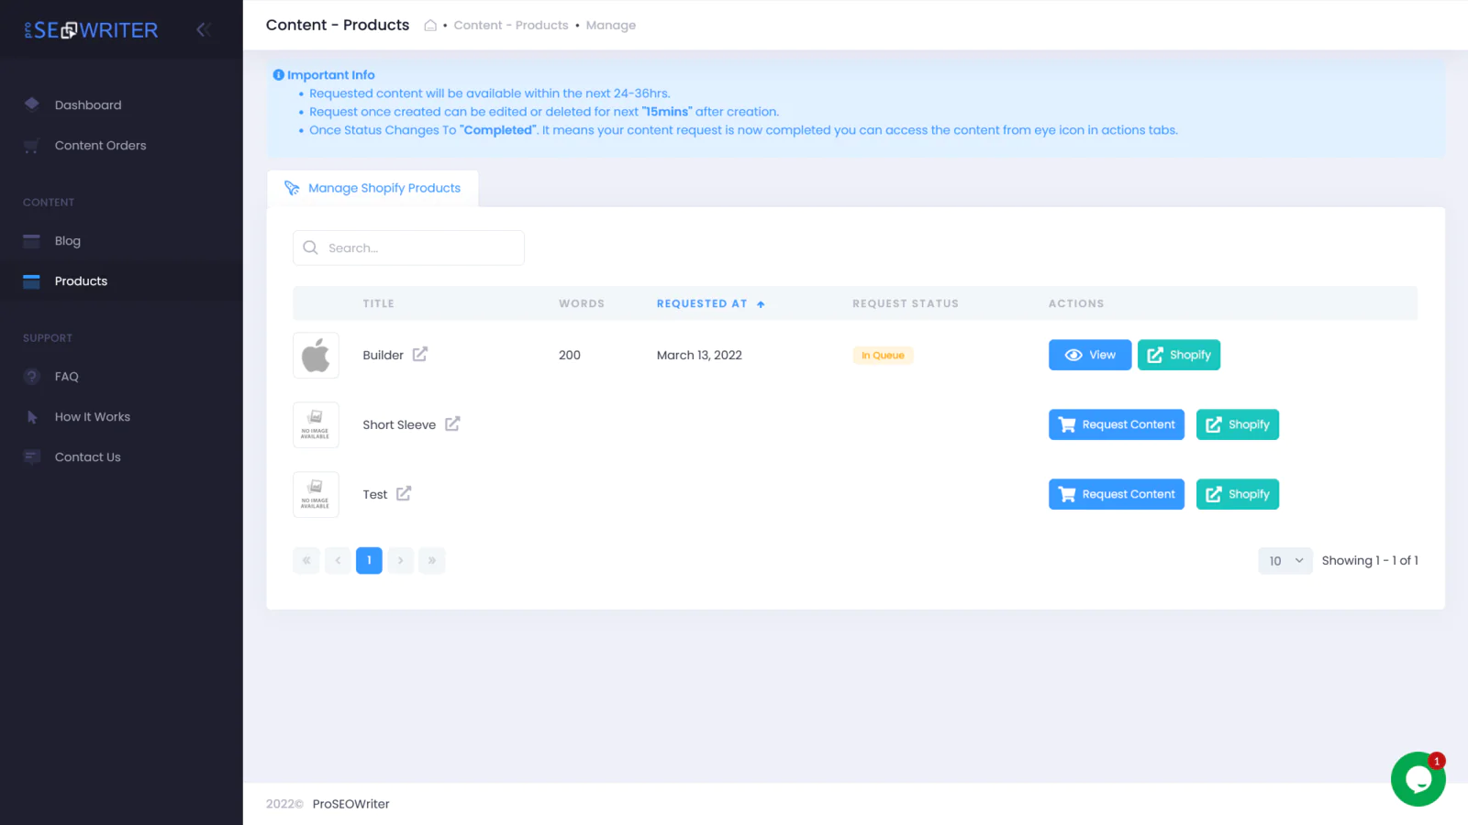Screen dimensions: 1468x825
Task: Click the home breadcrumb icon
Action: (429, 25)
